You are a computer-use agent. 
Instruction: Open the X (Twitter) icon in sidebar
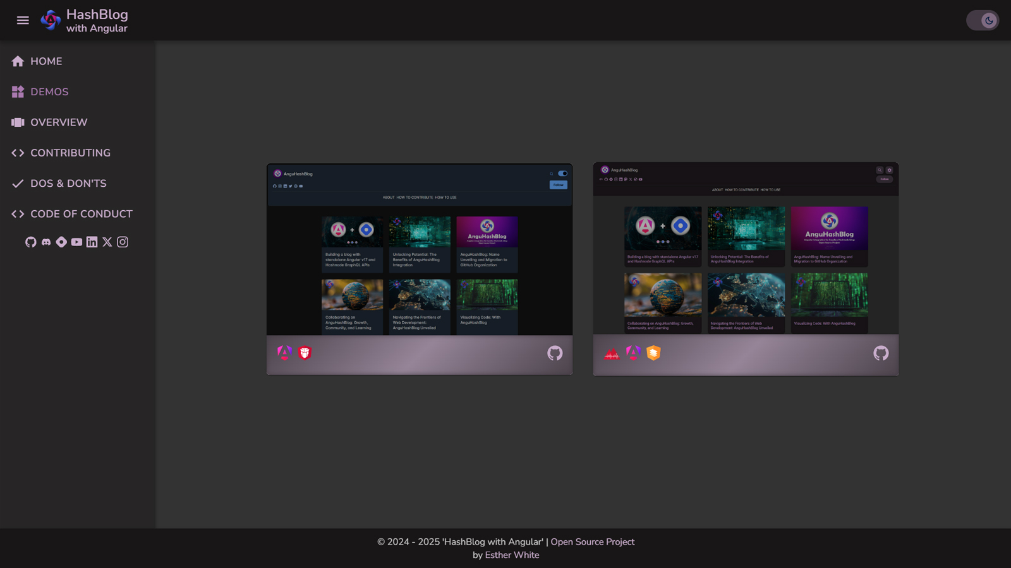click(x=107, y=242)
